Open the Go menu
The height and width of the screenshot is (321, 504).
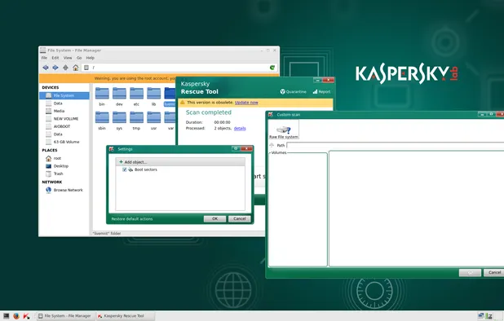79,58
